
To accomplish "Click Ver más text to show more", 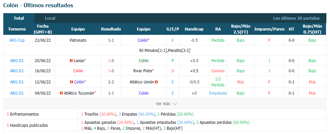I will pyautogui.click(x=163, y=103).
